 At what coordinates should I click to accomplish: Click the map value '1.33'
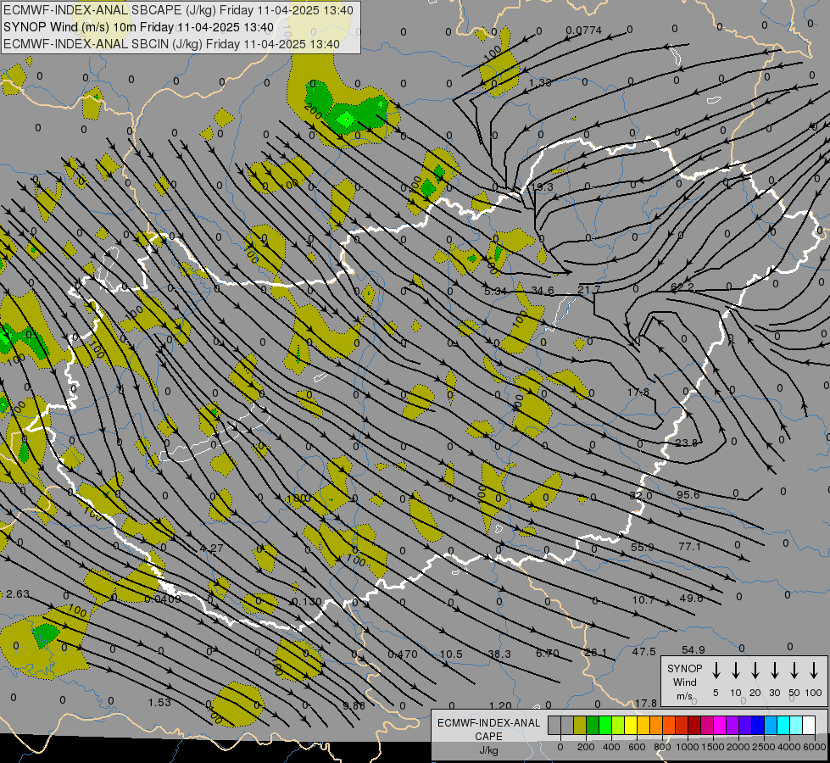coord(540,82)
